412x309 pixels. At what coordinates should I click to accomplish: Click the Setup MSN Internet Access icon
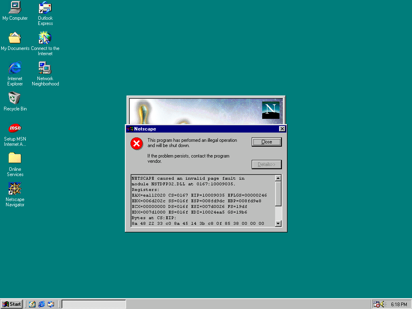[15, 135]
